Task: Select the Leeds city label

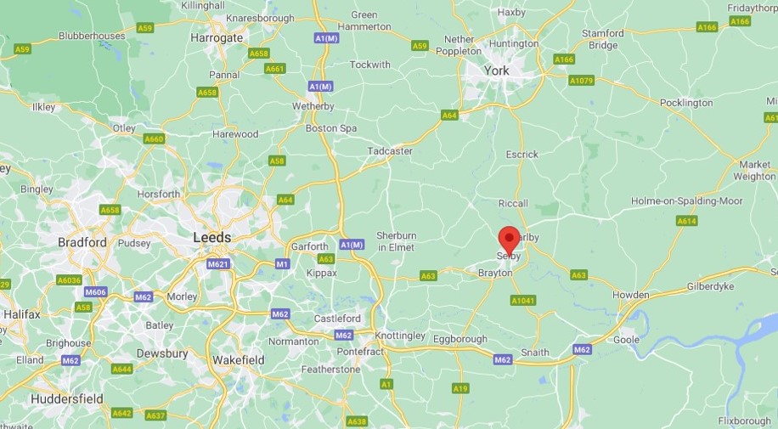Action: [211, 237]
